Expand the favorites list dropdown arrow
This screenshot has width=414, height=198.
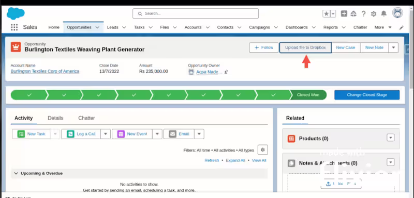(333, 14)
